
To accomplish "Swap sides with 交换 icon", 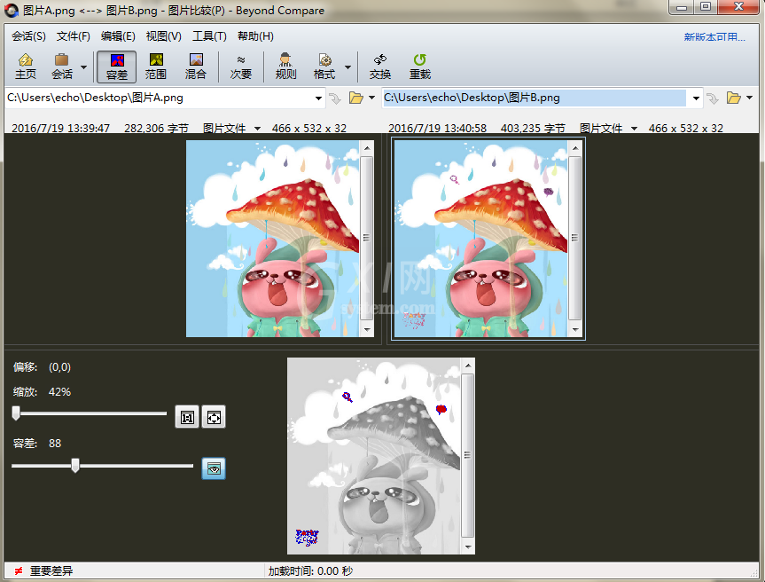I will pos(380,67).
